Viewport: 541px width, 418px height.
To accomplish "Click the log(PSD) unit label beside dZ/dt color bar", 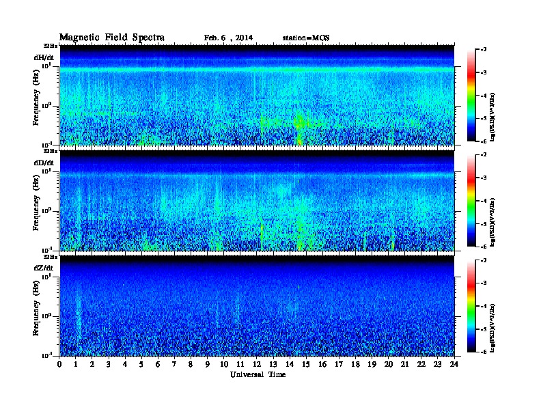I will [493, 328].
